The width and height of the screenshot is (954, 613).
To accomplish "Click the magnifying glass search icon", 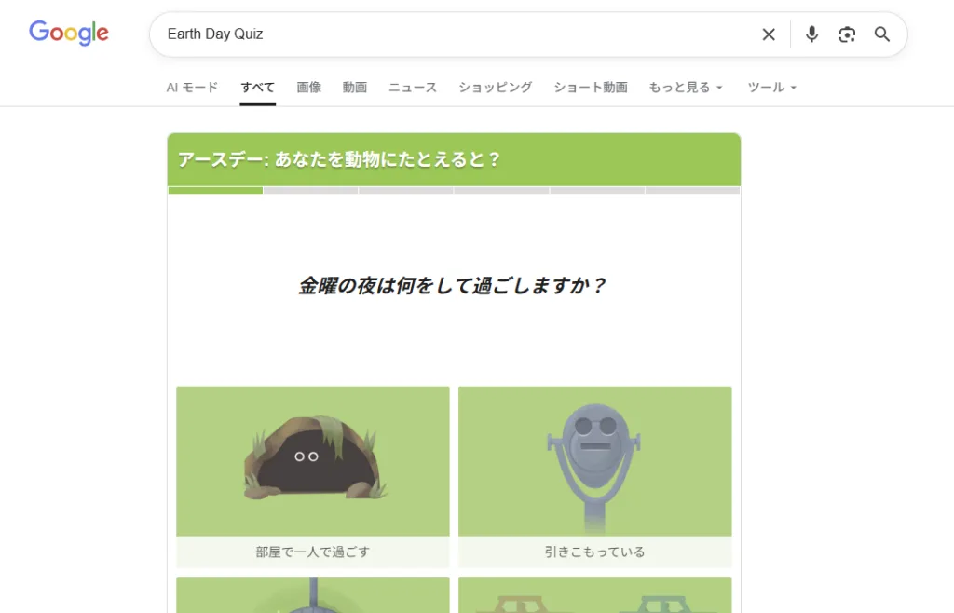I will click(x=882, y=34).
